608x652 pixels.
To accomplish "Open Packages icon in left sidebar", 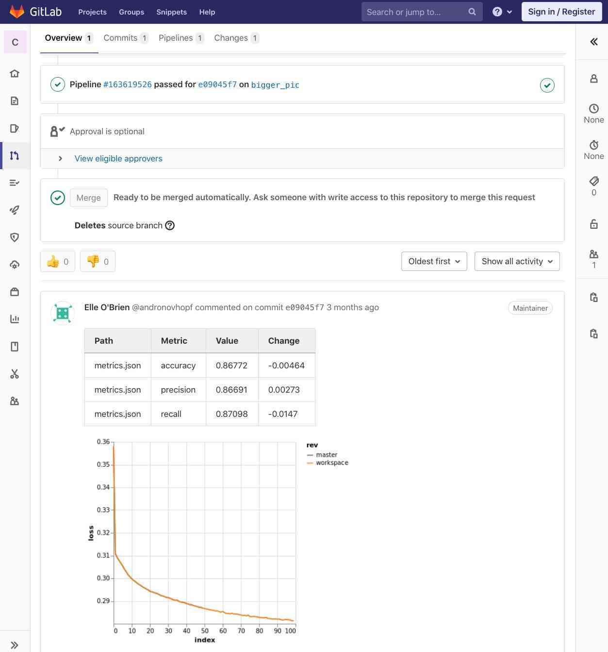I will 15,292.
